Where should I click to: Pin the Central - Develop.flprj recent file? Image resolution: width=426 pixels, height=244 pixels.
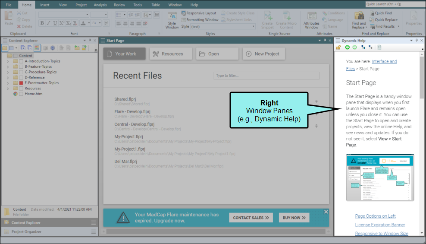316,126
